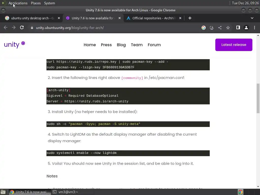Open the Team page link
Viewport: 260px width, 195px height.
[x=137, y=45]
